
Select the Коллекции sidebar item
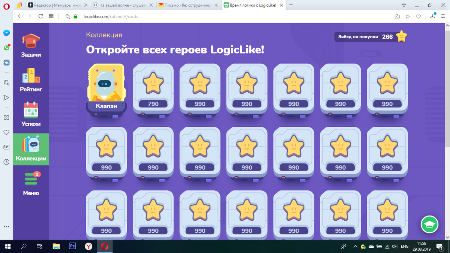(x=31, y=150)
